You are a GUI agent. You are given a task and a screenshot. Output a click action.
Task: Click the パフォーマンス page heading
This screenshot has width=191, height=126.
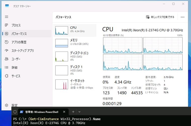pos(64,17)
